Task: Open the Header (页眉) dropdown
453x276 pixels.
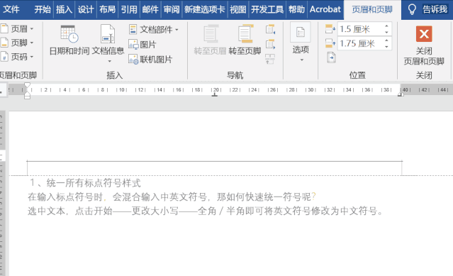Action: [x=17, y=28]
